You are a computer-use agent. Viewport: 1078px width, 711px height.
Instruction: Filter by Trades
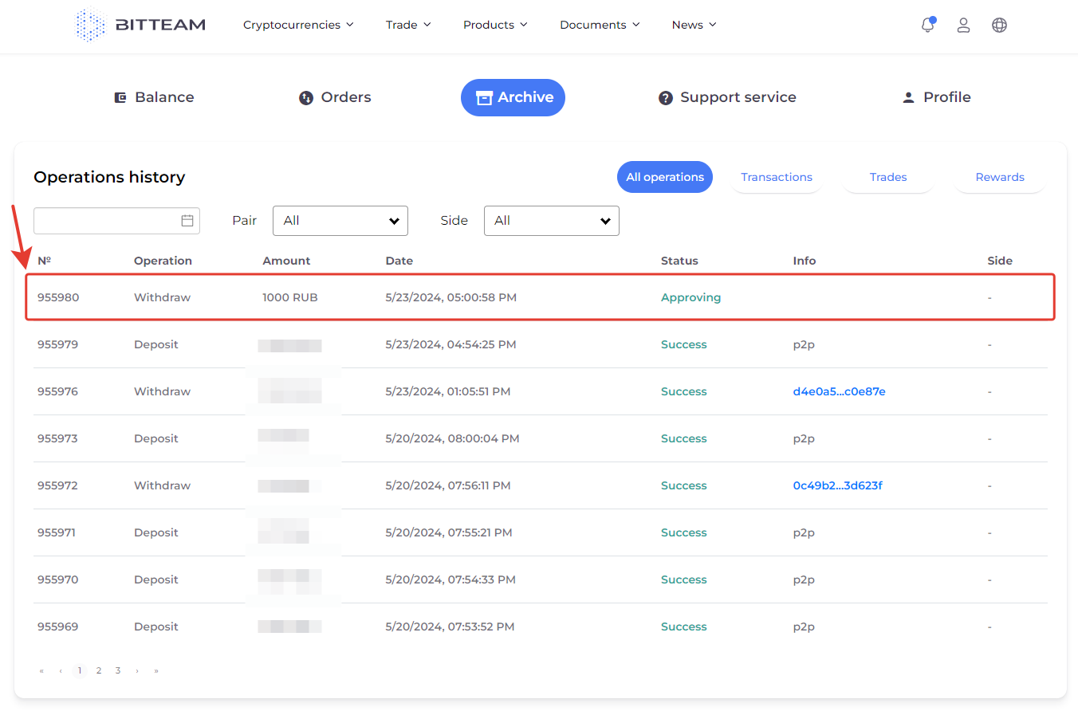(x=888, y=177)
